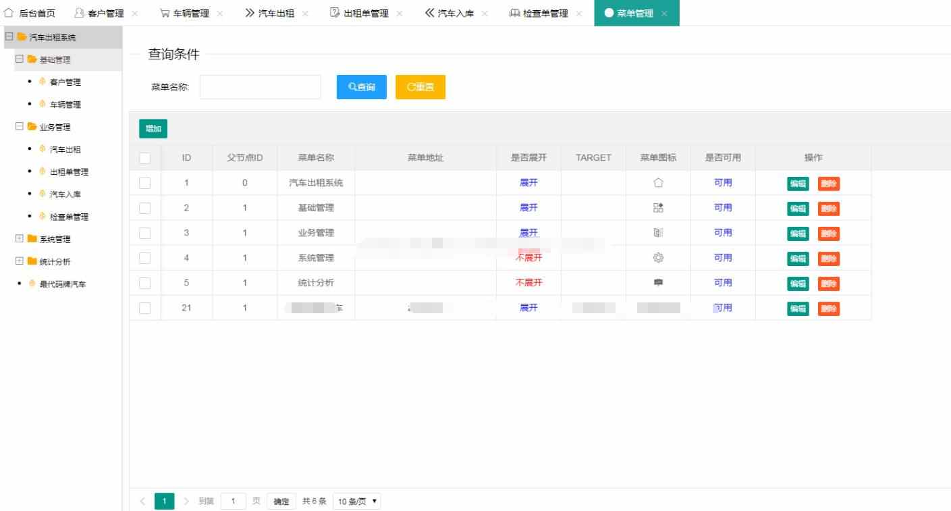Go to previous page arrow in pagination
This screenshot has width=951, height=511.
(142, 502)
